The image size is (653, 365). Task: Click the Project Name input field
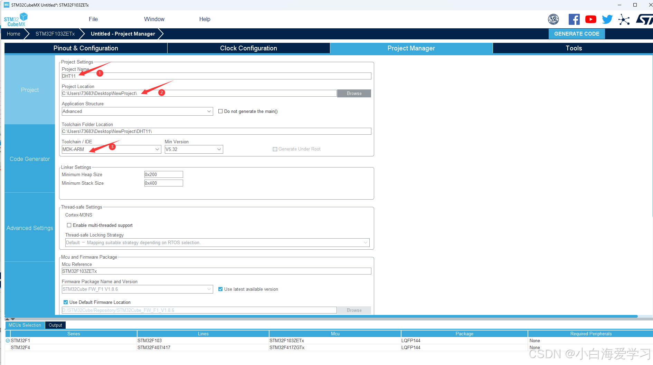coord(216,76)
